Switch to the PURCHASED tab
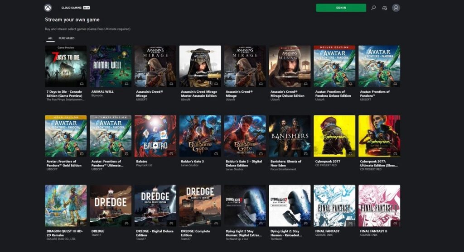The height and width of the screenshot is (252, 464). [x=66, y=38]
